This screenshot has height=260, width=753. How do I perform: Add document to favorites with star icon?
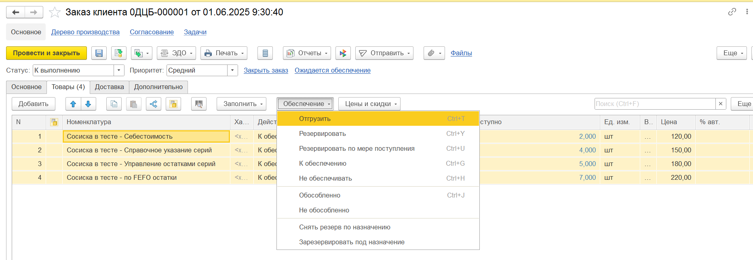[55, 12]
